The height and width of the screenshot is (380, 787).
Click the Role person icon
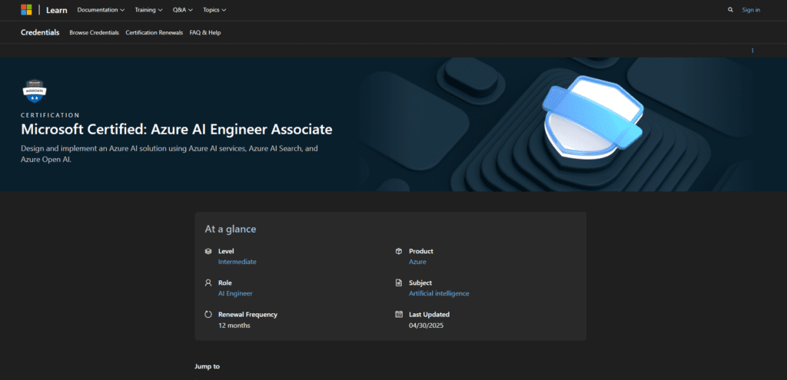(208, 283)
